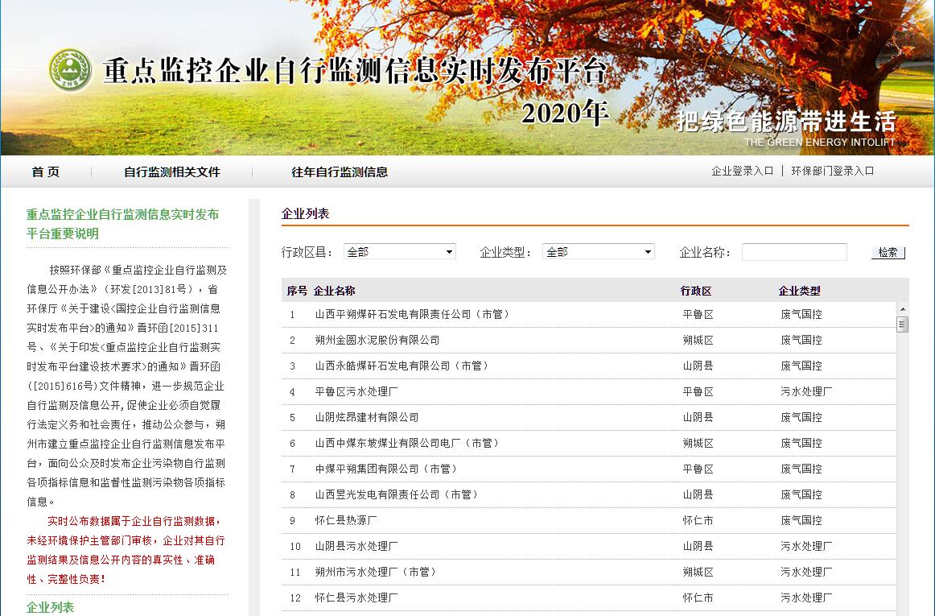Open the 首页 home menu item
This screenshot has height=616, width=935.
point(46,172)
